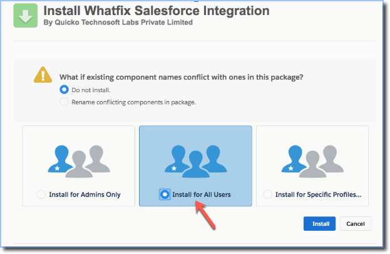
Task: Select the Do not install radio button
Action: coord(64,90)
